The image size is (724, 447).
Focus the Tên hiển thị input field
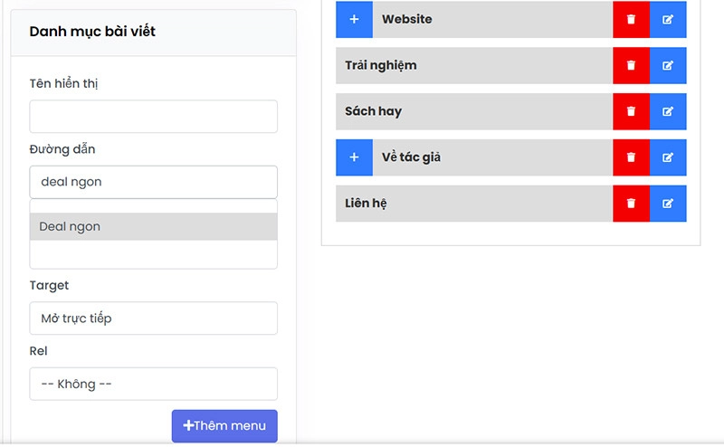tap(153, 117)
